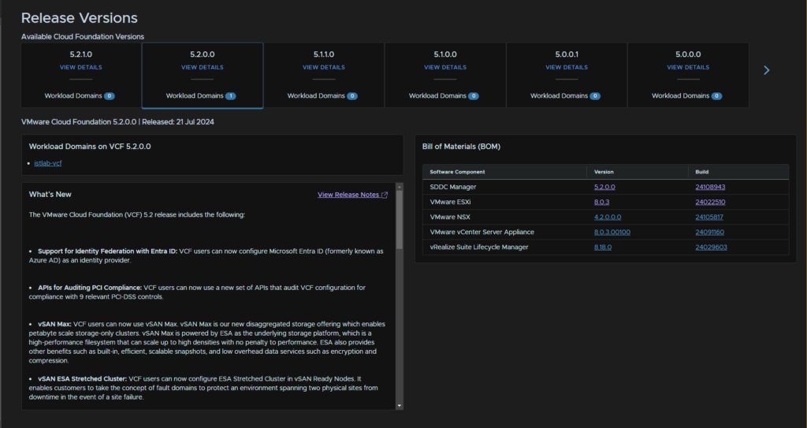Viewport: 807px width, 428px height.
Task: Open View Details for version 5.2.0.0
Action: coord(203,68)
